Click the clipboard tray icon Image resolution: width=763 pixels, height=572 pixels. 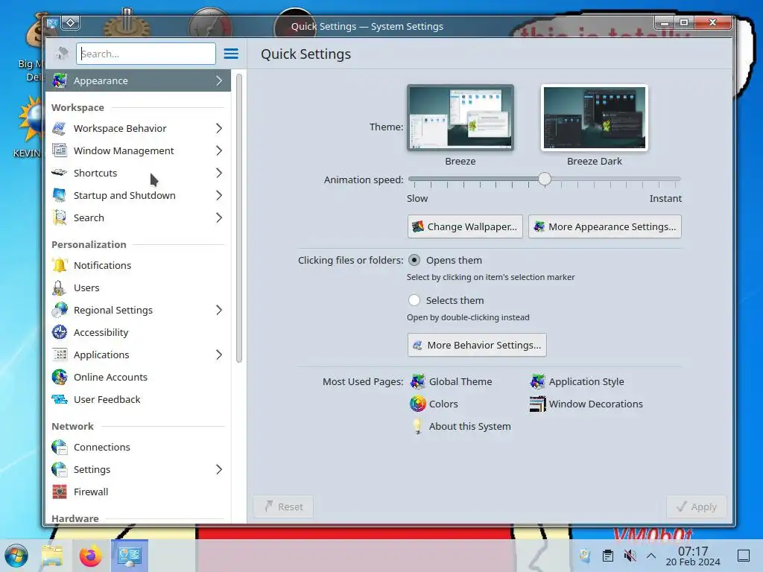click(x=608, y=556)
